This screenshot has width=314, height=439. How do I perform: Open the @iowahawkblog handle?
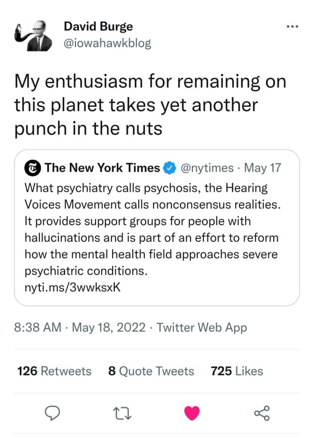107,44
